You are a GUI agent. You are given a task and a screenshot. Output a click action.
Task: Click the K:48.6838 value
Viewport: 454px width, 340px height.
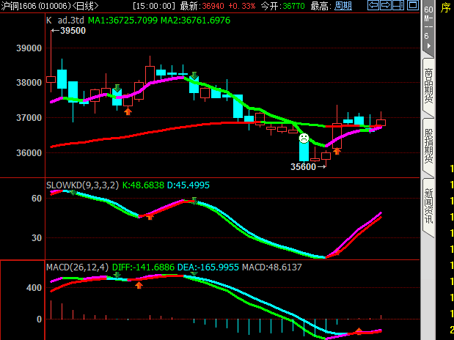(143, 185)
